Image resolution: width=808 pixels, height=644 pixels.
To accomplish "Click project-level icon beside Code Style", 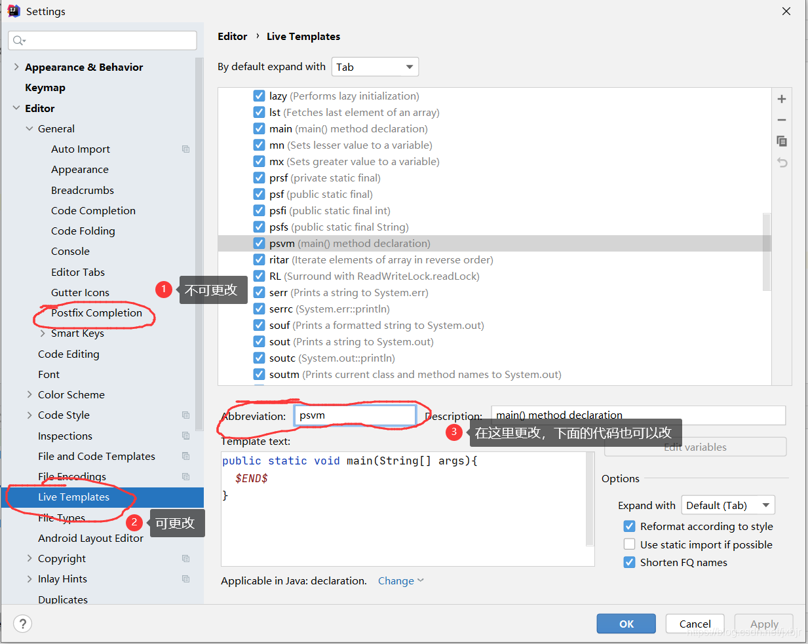I will click(185, 415).
